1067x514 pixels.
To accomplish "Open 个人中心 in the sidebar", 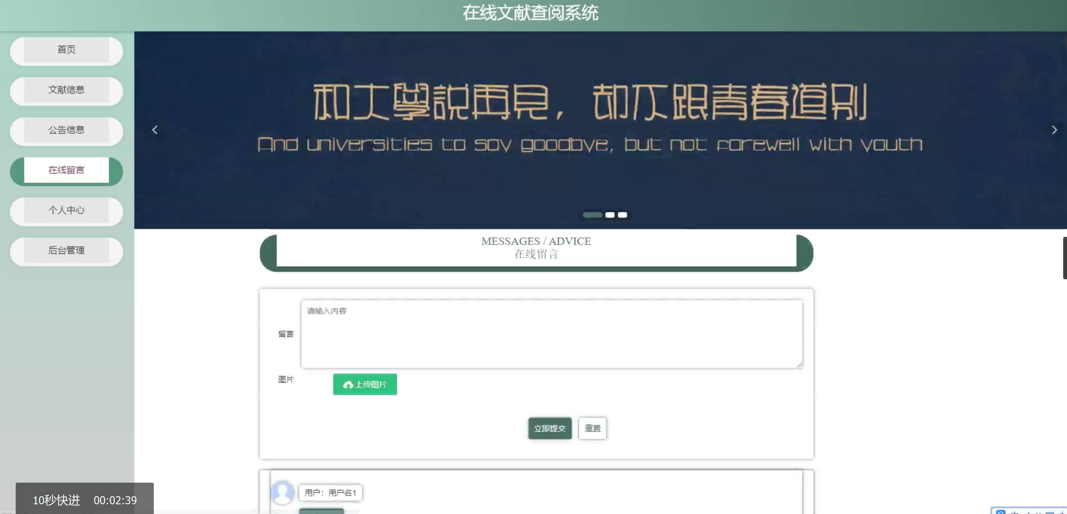I will coord(67,211).
